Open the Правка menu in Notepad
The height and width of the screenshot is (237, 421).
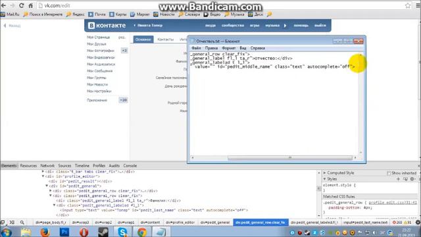pos(211,48)
